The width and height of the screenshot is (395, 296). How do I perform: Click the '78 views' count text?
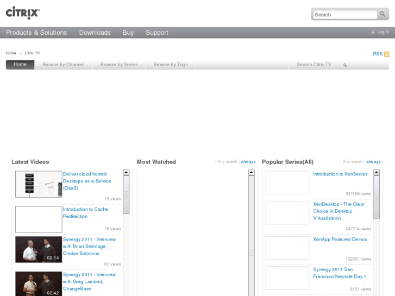(112, 229)
